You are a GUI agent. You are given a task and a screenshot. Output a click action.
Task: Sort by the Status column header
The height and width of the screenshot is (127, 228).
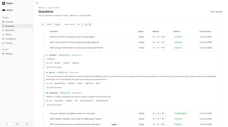141,32
